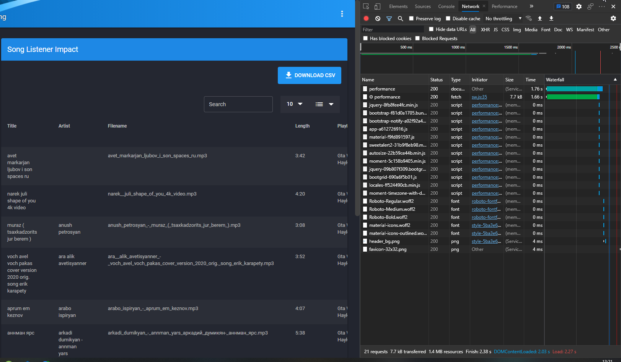Viewport: 621px width, 362px height.
Task: Open the network request filter bar
Action: pos(389,18)
